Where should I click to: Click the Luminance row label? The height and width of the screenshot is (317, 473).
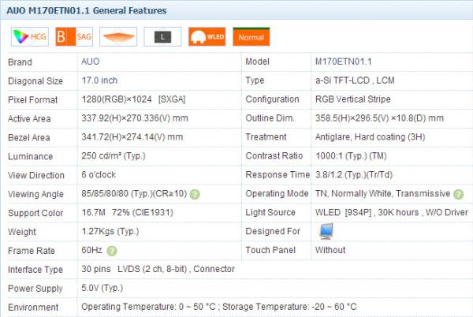(31, 157)
